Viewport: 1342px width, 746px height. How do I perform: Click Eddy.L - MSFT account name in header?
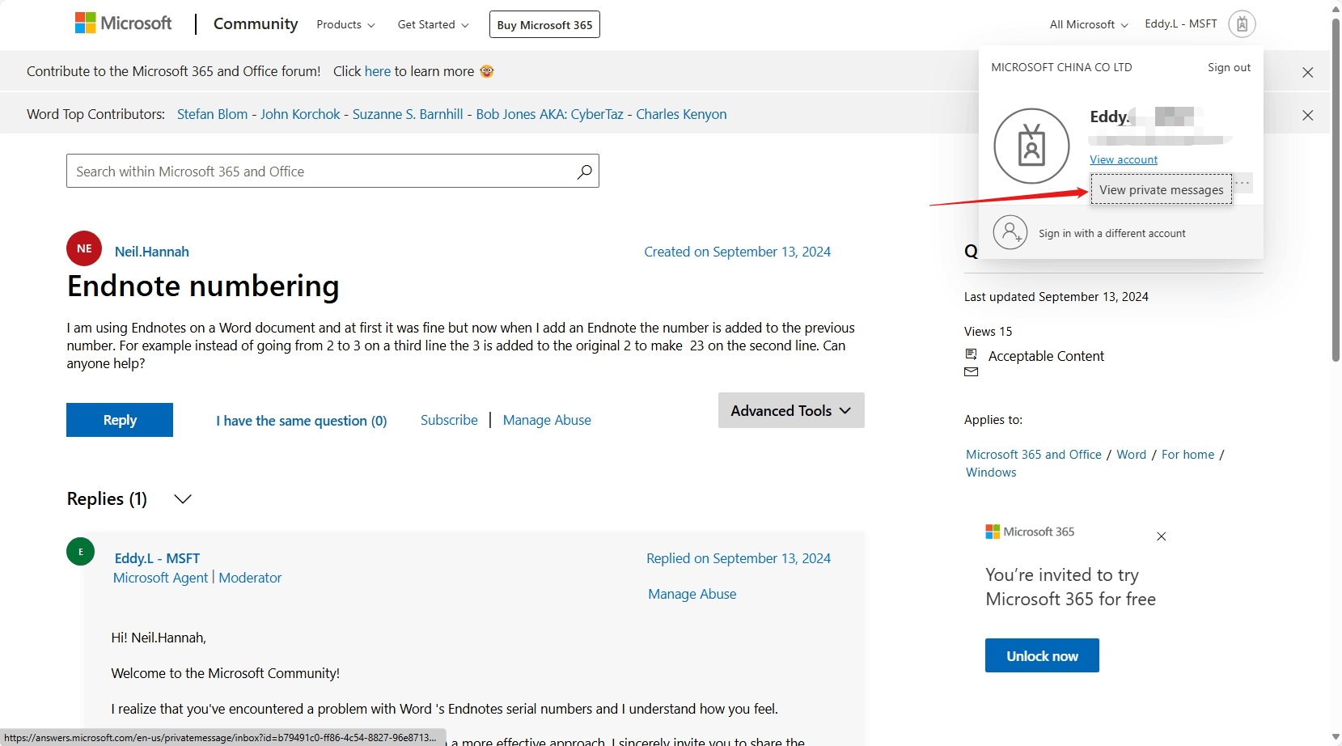point(1181,23)
